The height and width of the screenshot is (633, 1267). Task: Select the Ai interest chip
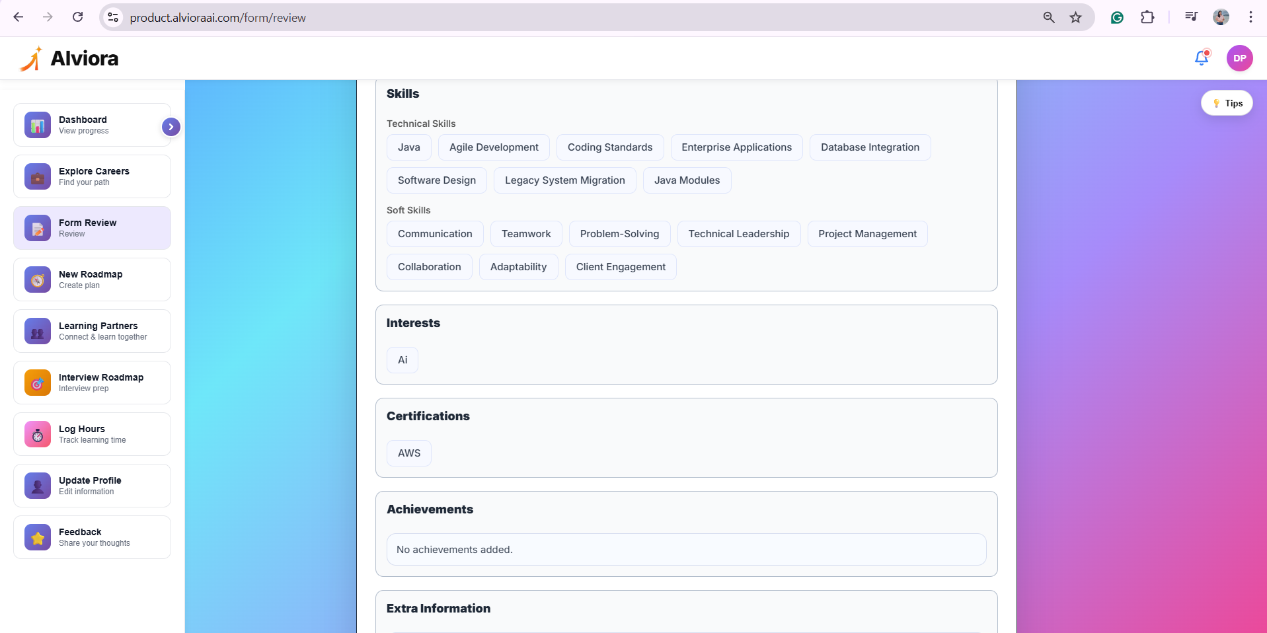tap(403, 360)
